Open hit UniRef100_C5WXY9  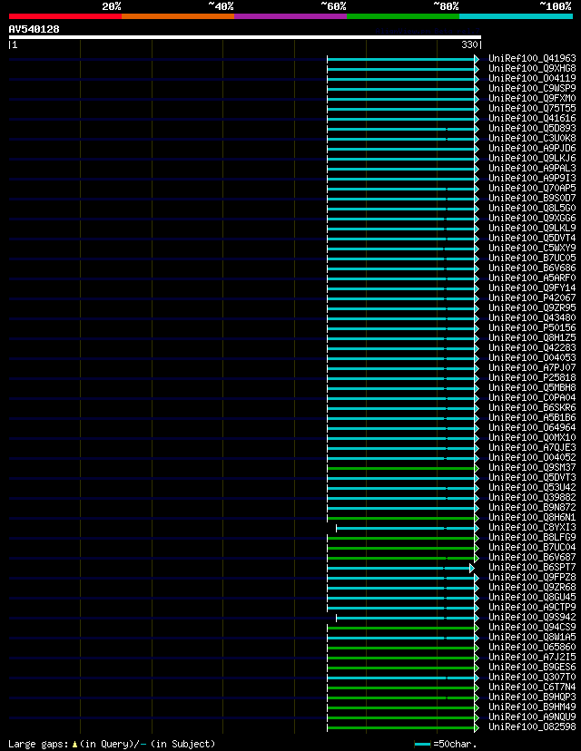(x=532, y=249)
